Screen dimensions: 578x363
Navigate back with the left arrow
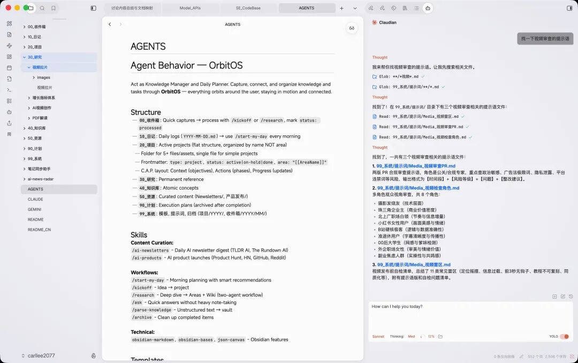point(110,24)
